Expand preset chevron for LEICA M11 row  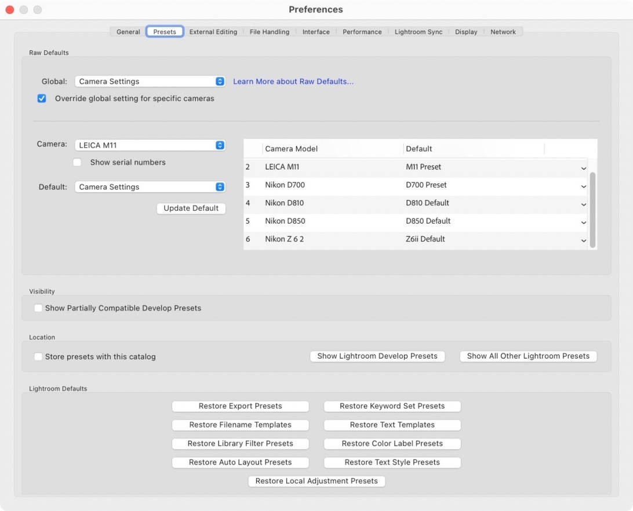[x=583, y=168]
